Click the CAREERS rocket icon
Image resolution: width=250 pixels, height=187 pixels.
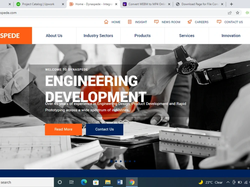189,22
